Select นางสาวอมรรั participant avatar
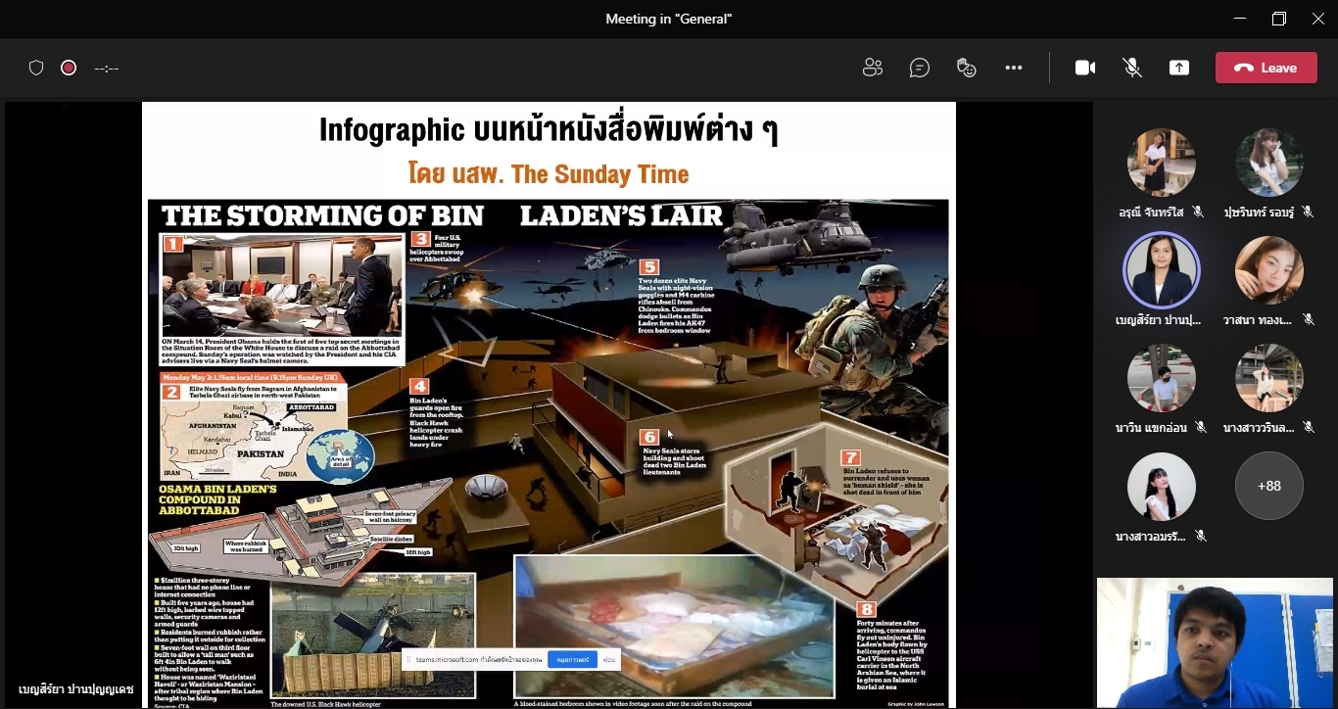 click(1162, 486)
